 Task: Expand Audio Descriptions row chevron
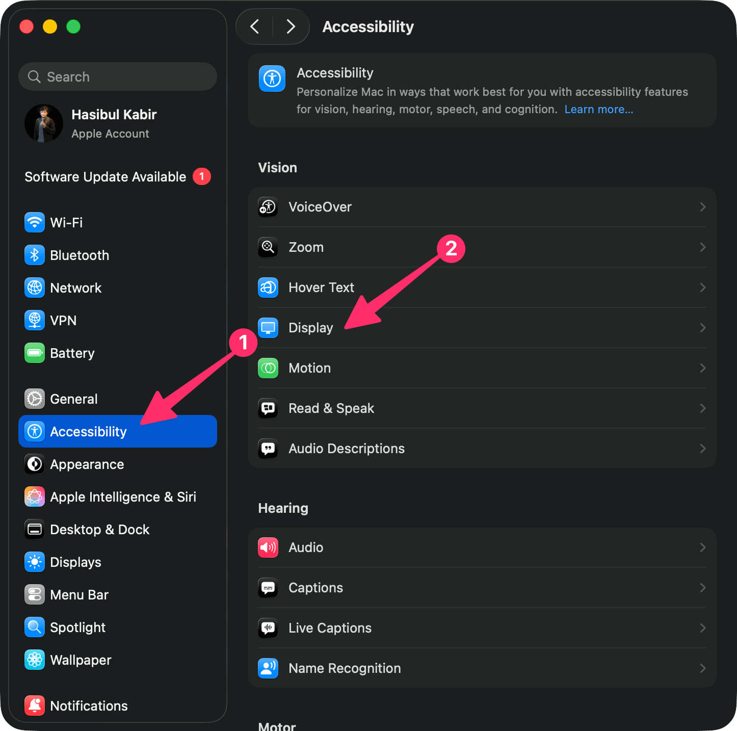(x=703, y=449)
